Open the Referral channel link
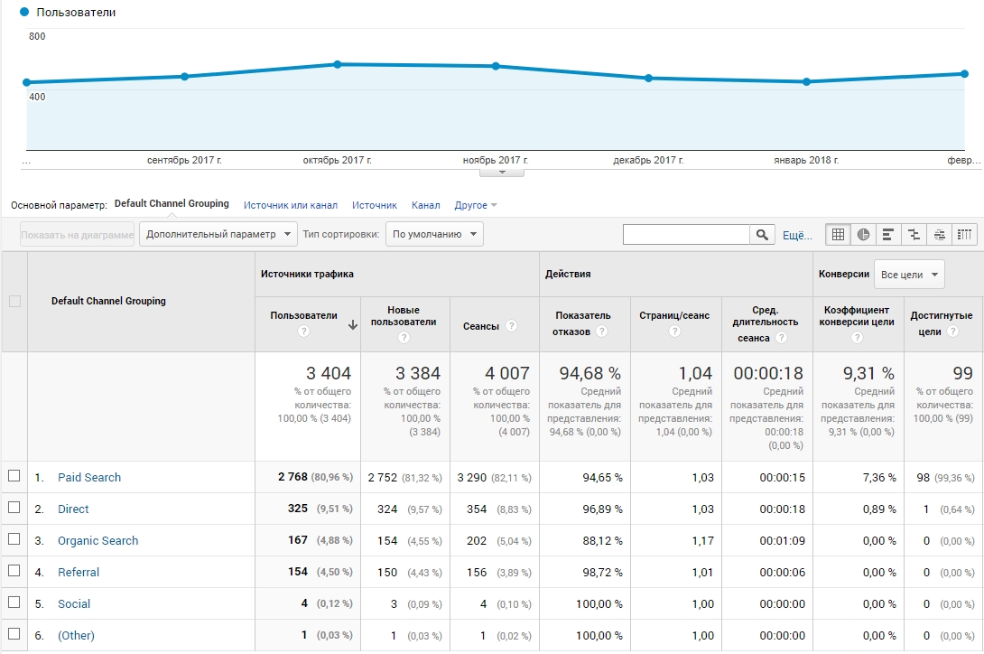Viewport: 984px width, 654px height. click(x=79, y=573)
